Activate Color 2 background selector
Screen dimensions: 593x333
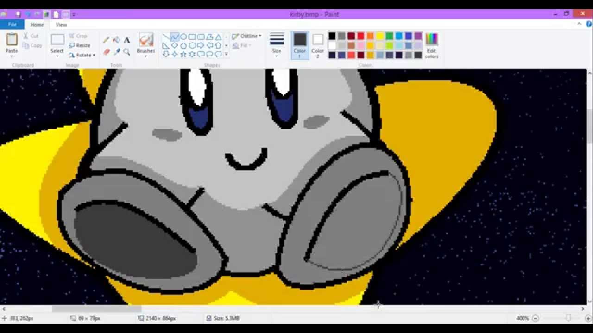point(318,45)
